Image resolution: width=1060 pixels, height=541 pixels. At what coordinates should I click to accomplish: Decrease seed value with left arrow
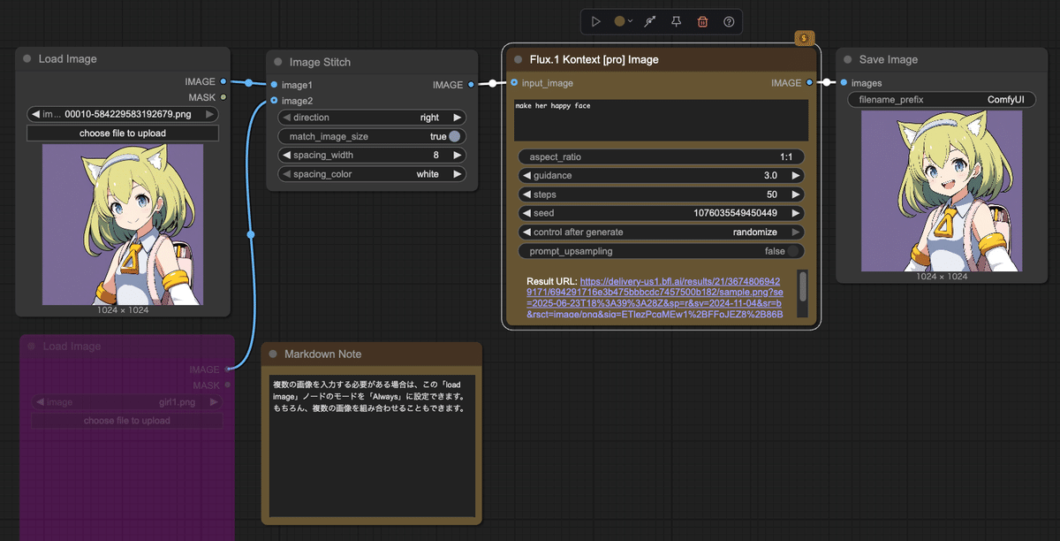click(526, 213)
